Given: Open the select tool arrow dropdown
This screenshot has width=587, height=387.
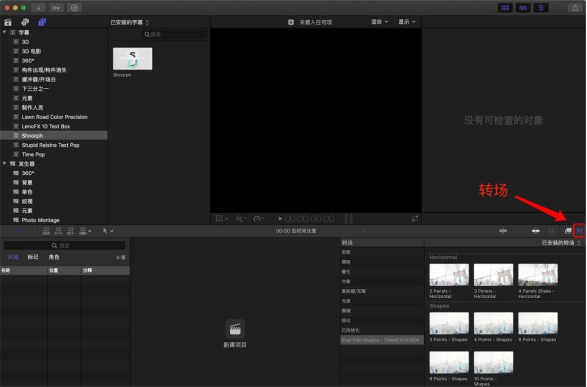Looking at the screenshot, I should (108, 231).
